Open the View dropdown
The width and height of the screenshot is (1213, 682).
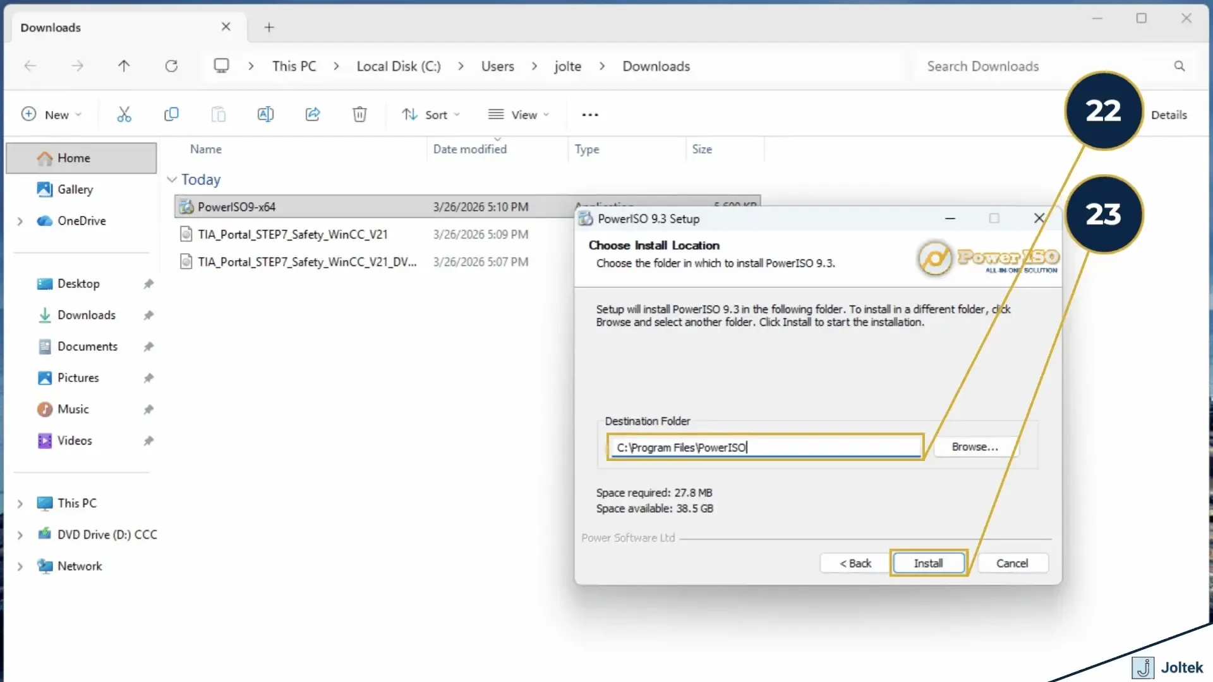point(519,114)
